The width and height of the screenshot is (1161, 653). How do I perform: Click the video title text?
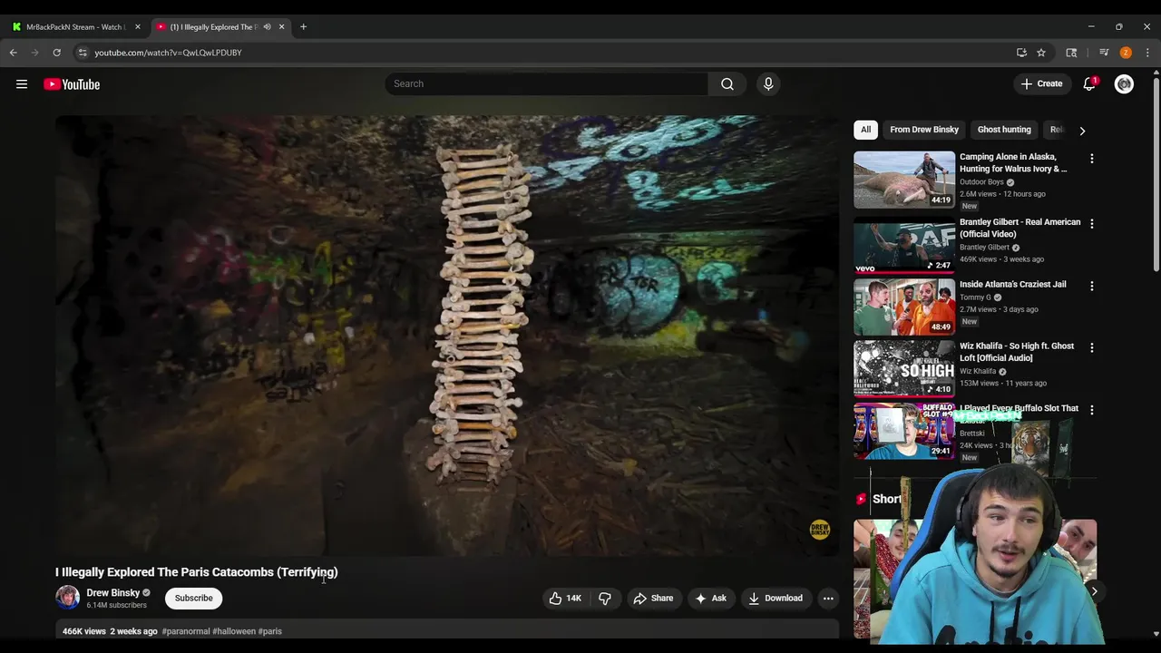click(x=197, y=572)
